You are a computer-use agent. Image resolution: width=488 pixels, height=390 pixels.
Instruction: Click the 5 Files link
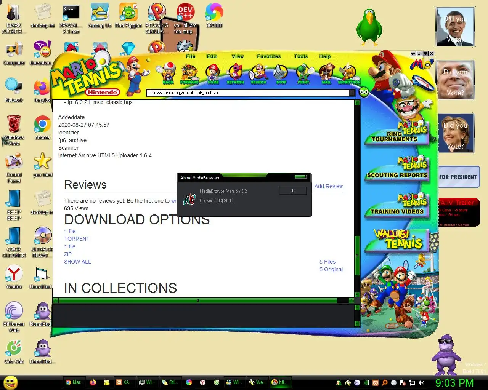[x=327, y=262]
